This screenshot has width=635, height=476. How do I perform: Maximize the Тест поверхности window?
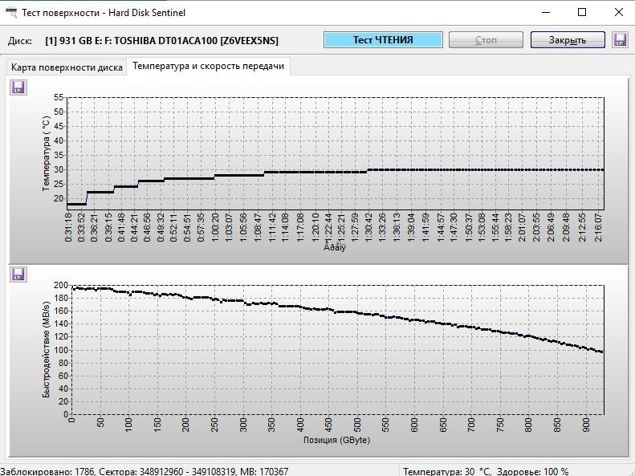[582, 13]
